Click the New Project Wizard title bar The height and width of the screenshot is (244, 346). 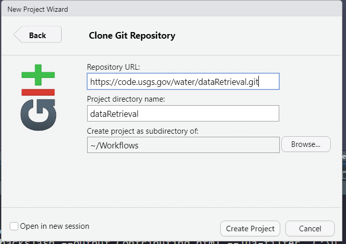(x=153, y=9)
